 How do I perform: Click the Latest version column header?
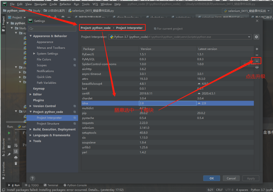tap(225, 49)
